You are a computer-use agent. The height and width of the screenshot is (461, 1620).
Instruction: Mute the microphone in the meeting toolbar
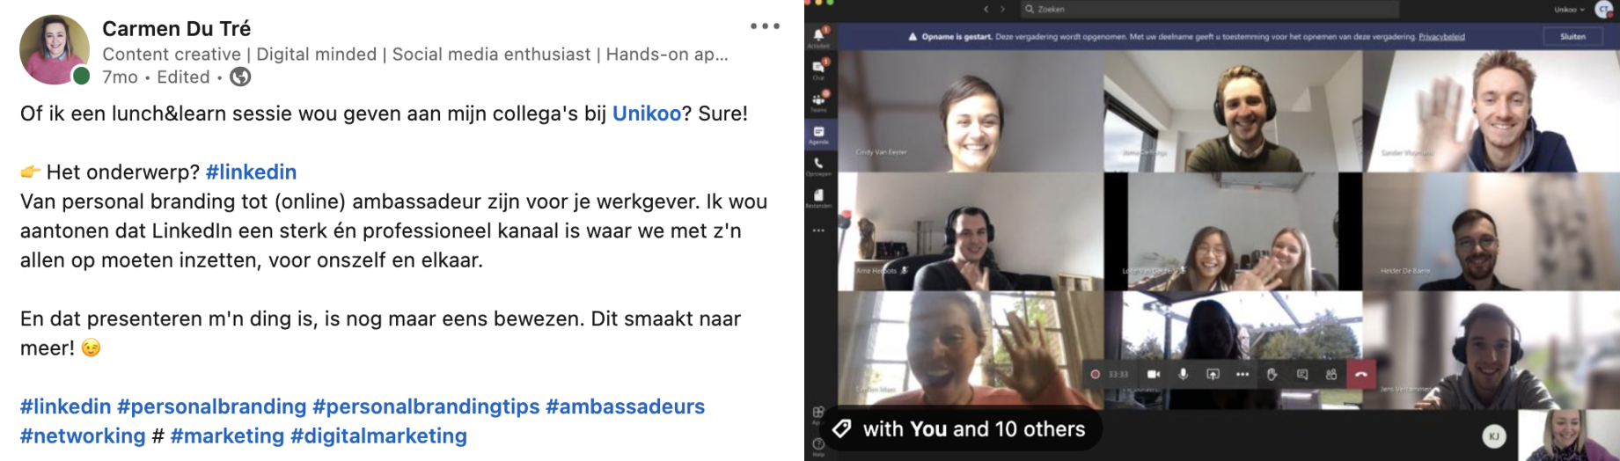pos(1183,374)
